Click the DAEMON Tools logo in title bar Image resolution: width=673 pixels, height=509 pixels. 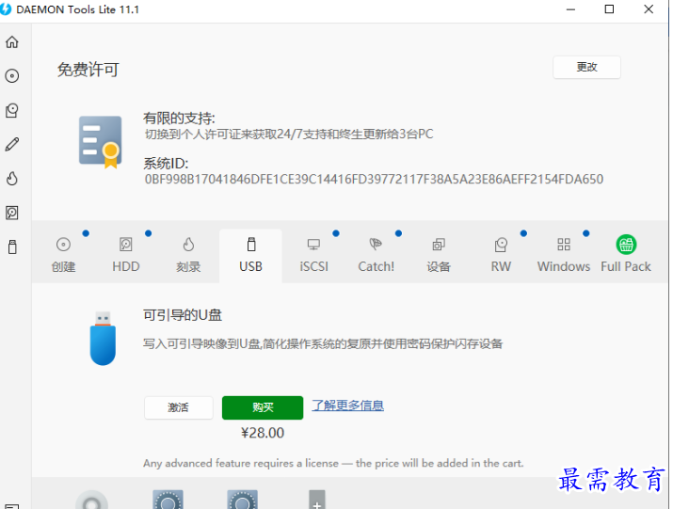point(6,9)
